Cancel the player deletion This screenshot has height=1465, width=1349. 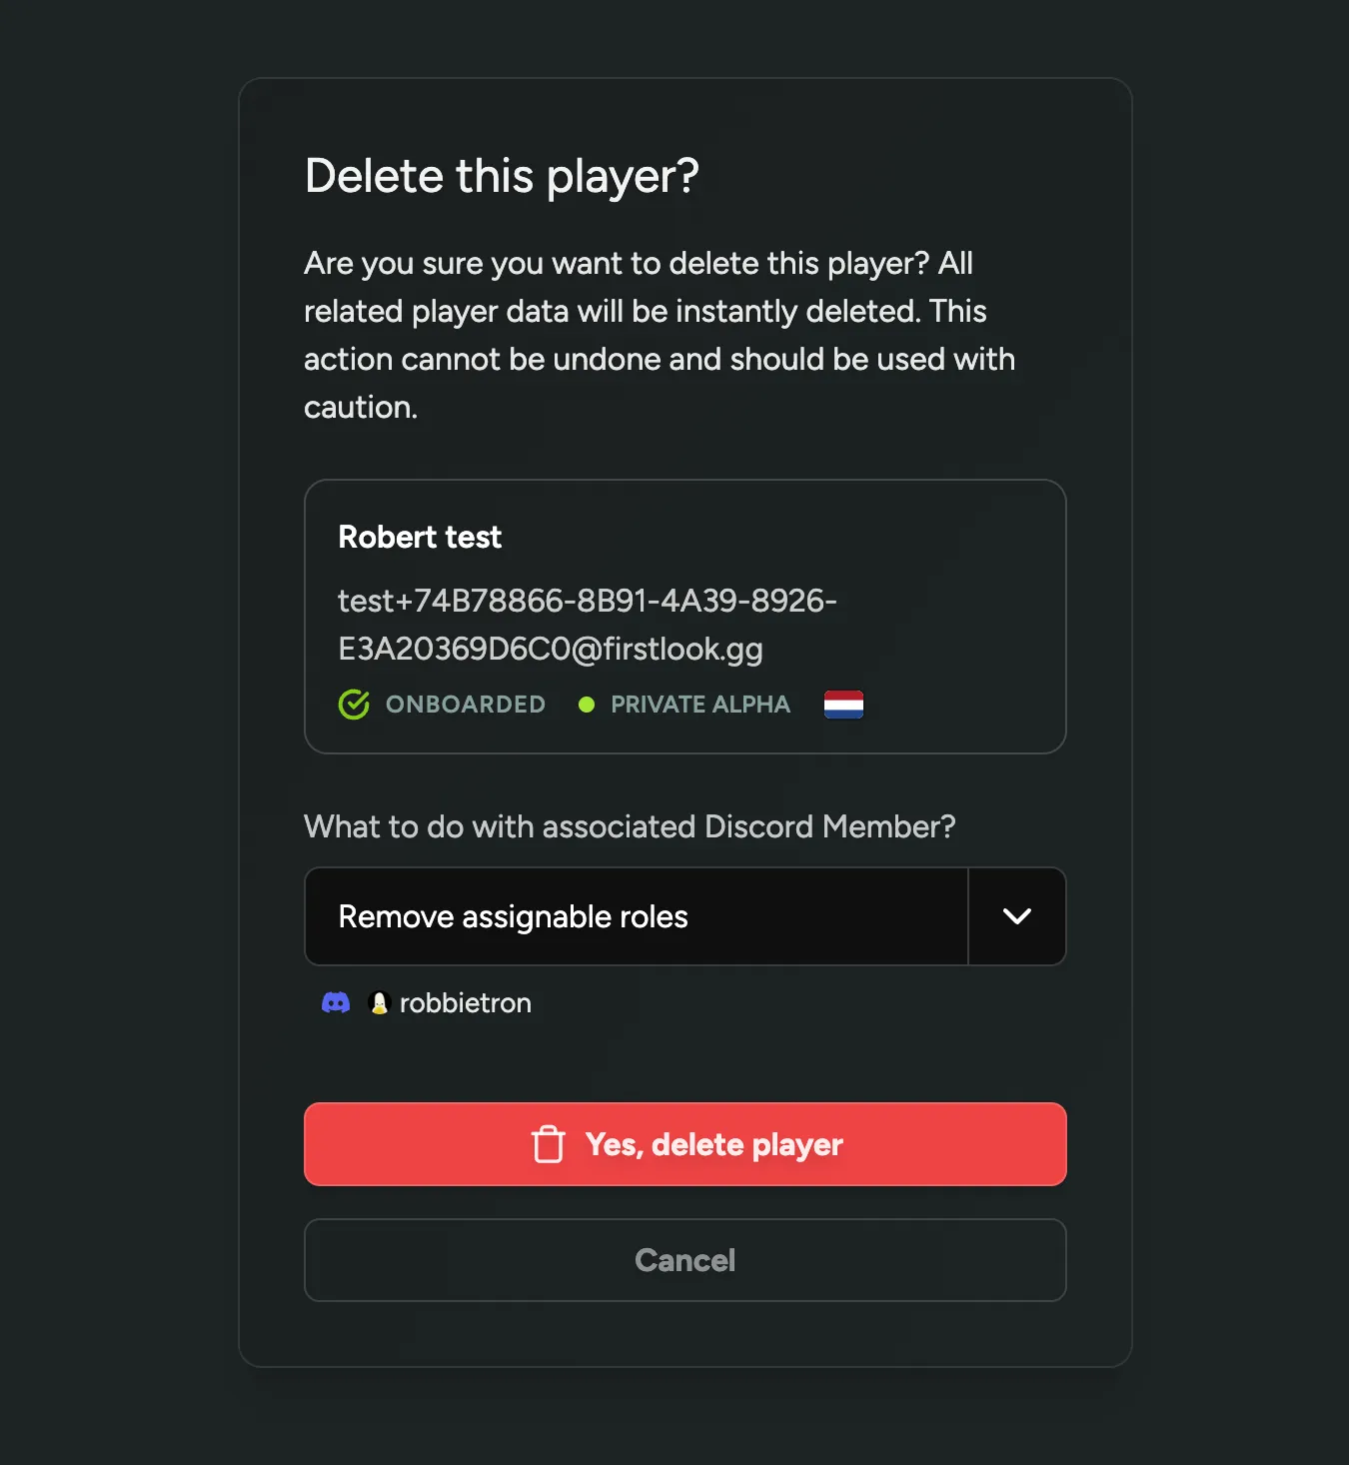[684, 1260]
